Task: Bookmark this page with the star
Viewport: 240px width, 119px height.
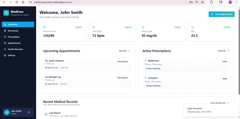Action: (202, 2)
